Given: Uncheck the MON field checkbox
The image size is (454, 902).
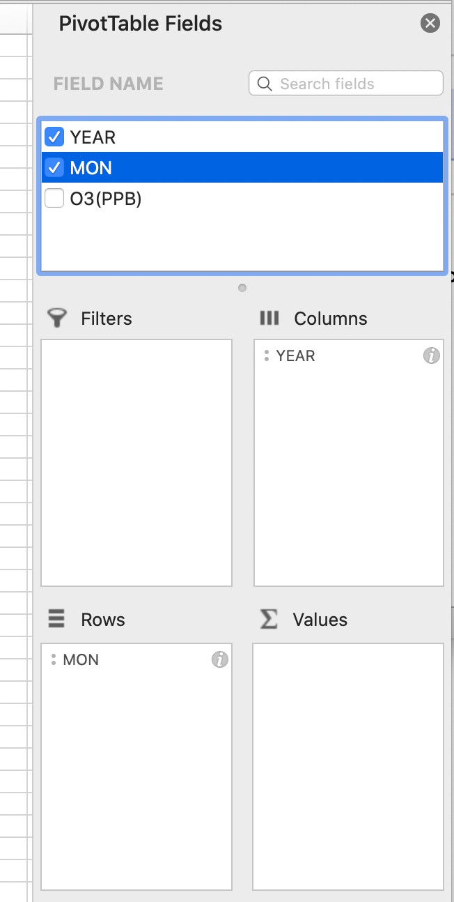Looking at the screenshot, I should pyautogui.click(x=54, y=168).
